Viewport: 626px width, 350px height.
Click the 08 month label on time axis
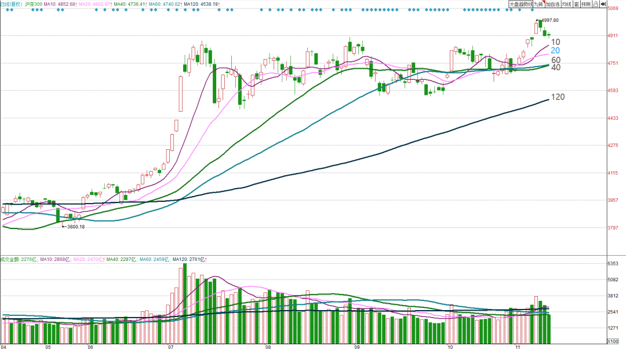tap(268, 347)
